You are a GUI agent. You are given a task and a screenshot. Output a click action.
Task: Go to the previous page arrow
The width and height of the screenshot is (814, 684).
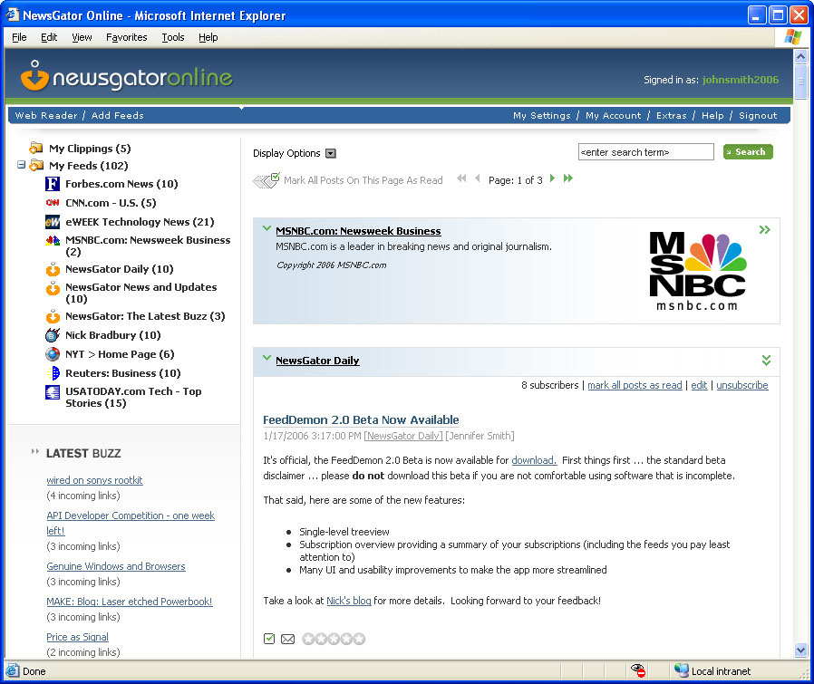point(477,178)
